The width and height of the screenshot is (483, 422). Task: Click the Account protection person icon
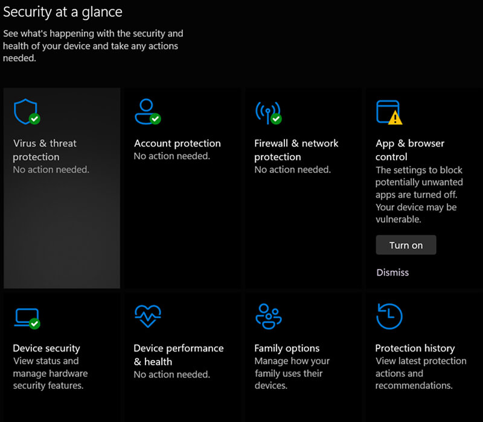[147, 111]
